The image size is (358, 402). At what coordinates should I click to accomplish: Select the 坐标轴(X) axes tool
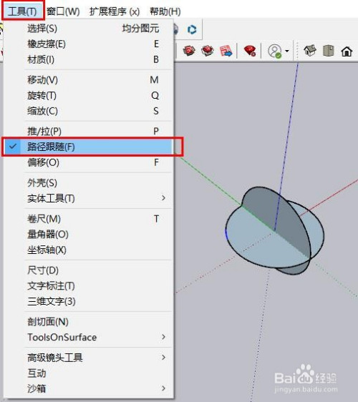(89, 250)
